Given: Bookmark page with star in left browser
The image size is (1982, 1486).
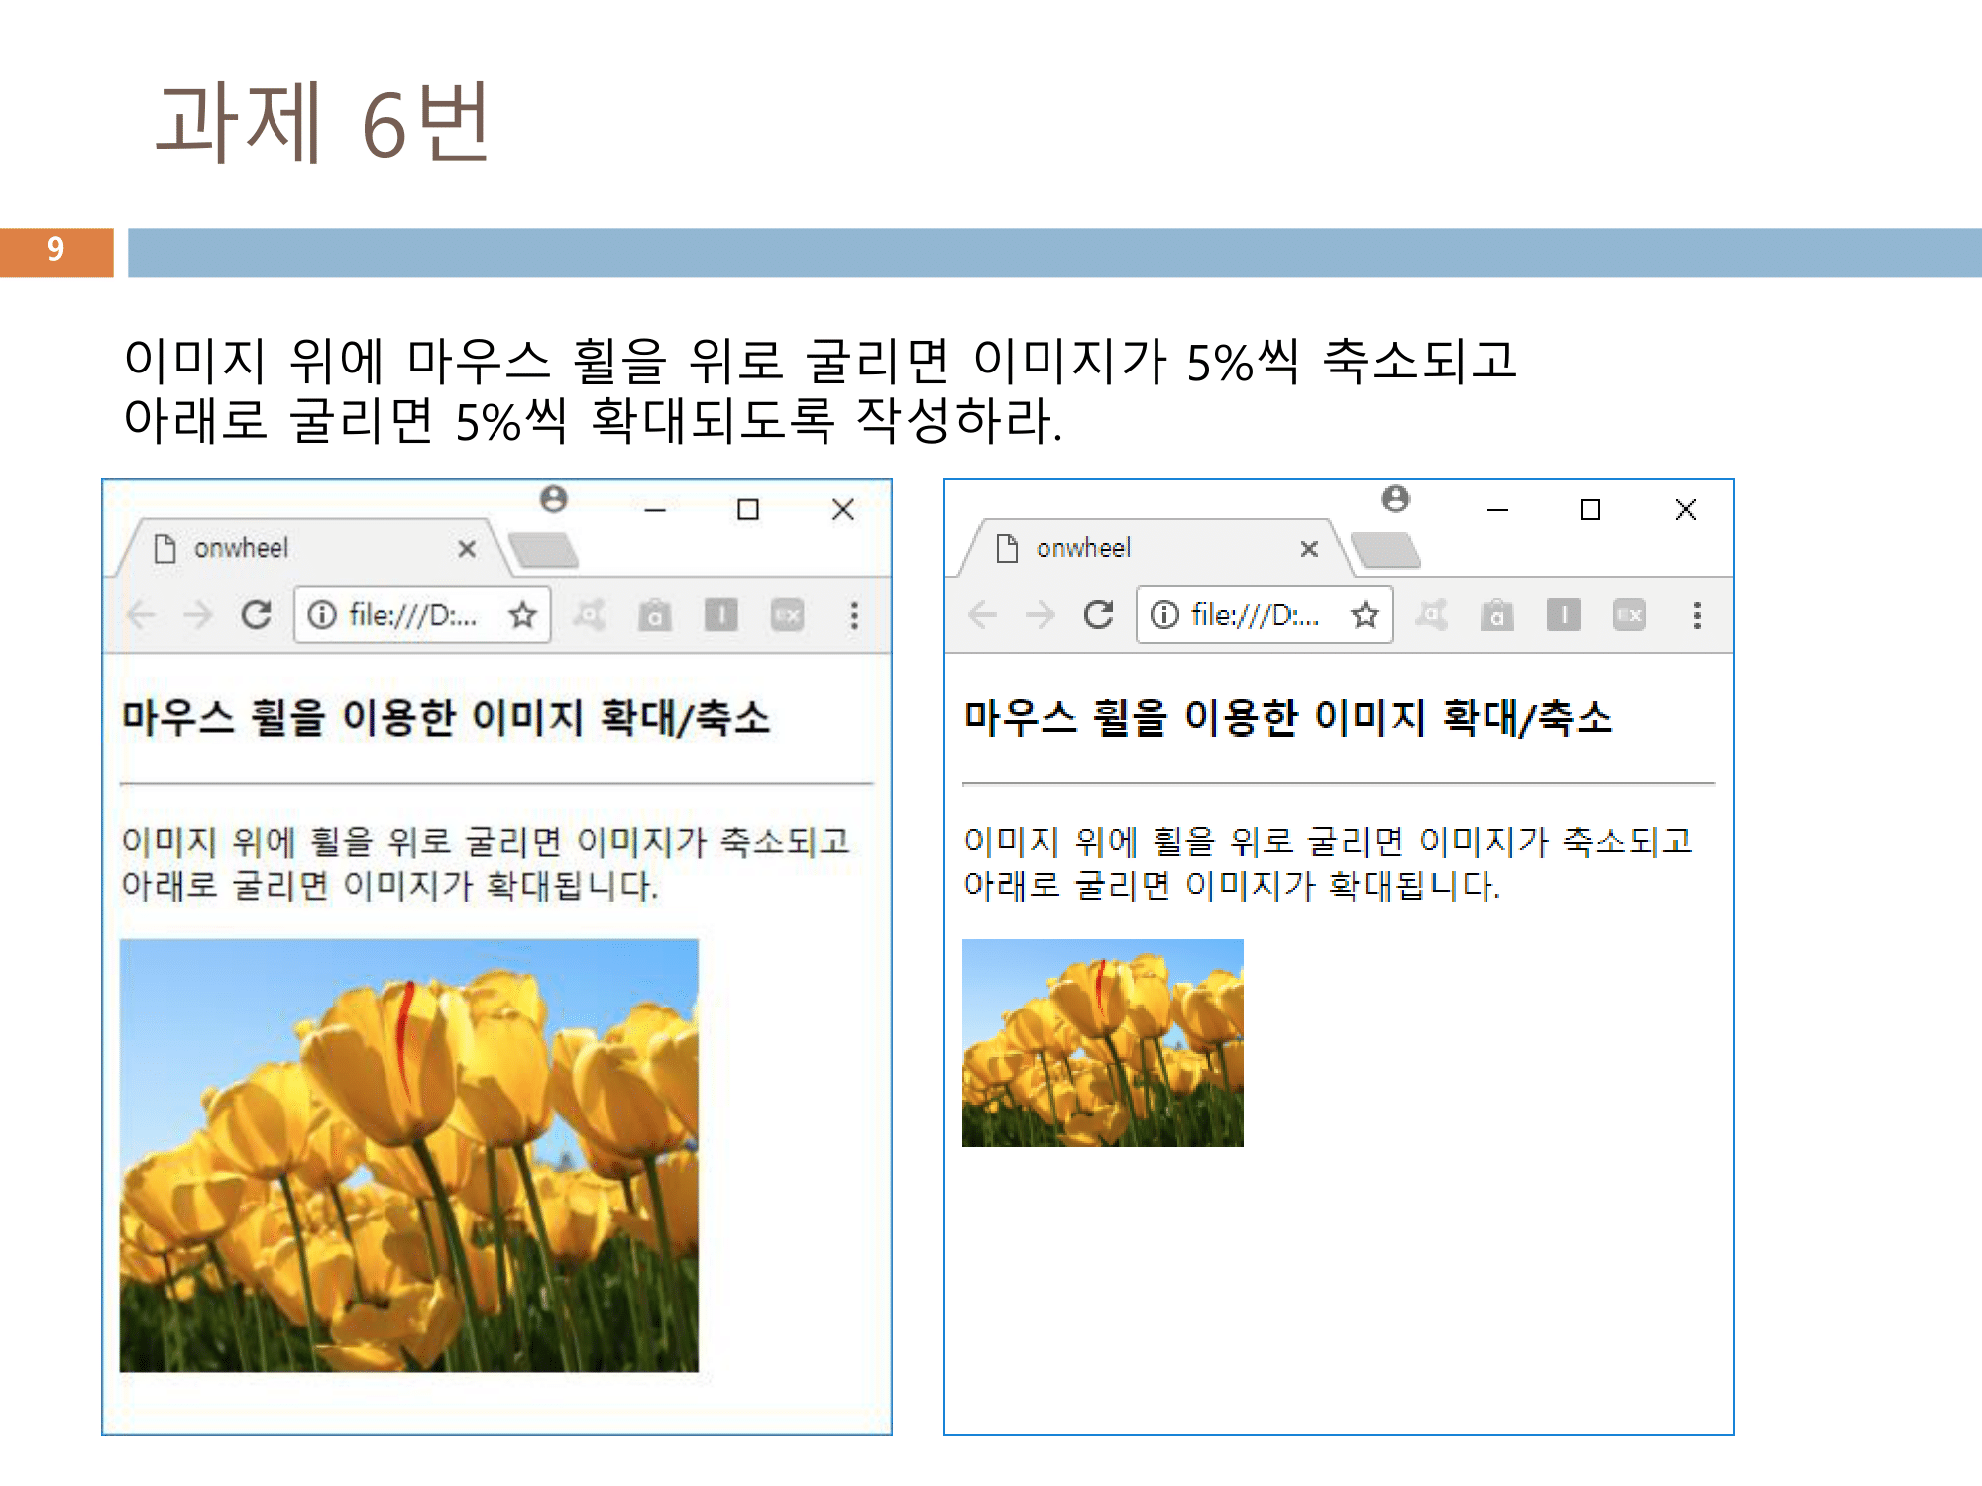Looking at the screenshot, I should 522,615.
